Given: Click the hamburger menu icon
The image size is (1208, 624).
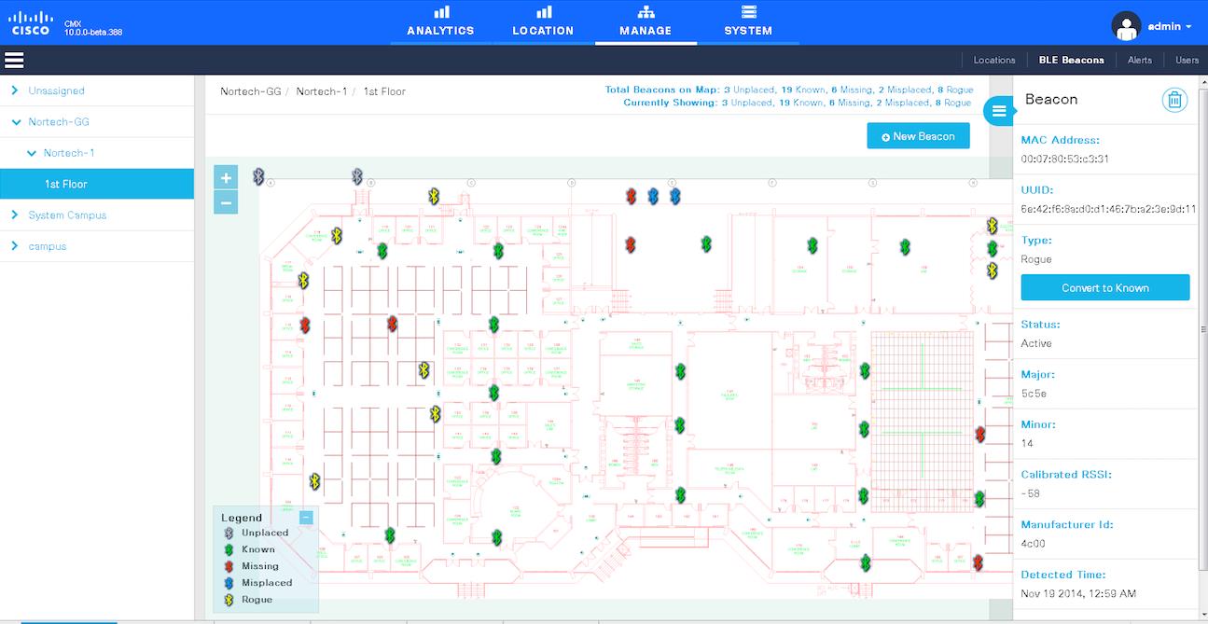Looking at the screenshot, I should (x=14, y=61).
